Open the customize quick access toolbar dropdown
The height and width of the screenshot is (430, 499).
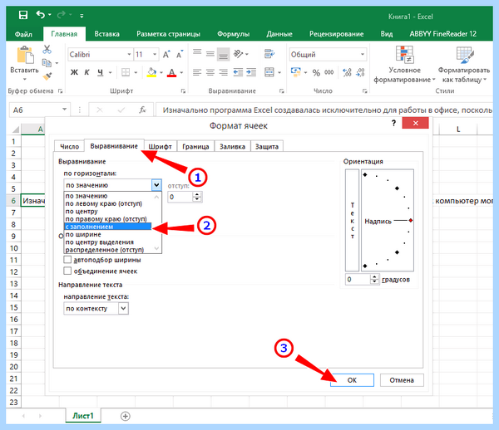82,16
